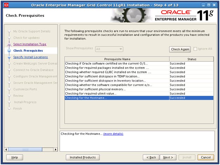Click the Oracle icon in the title bar

6,5
